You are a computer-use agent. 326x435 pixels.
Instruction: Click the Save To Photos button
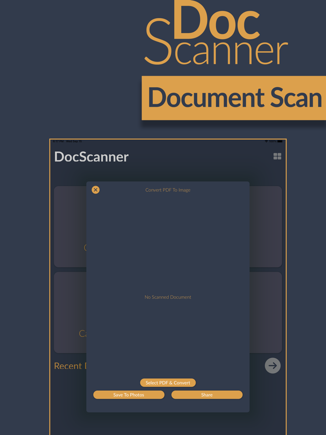point(129,395)
